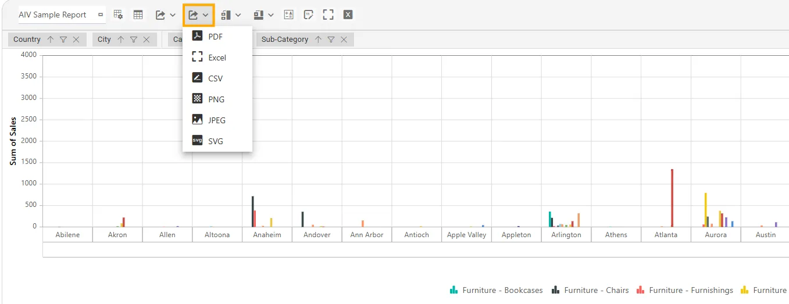Choose Excel from export menu
Image resolution: width=789 pixels, height=304 pixels.
217,58
